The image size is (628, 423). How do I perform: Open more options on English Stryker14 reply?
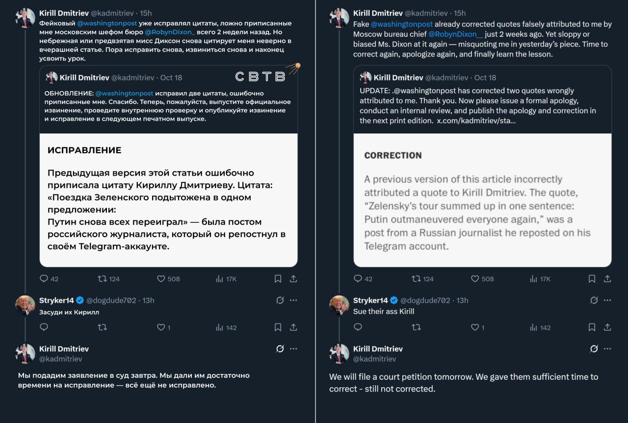pos(607,300)
